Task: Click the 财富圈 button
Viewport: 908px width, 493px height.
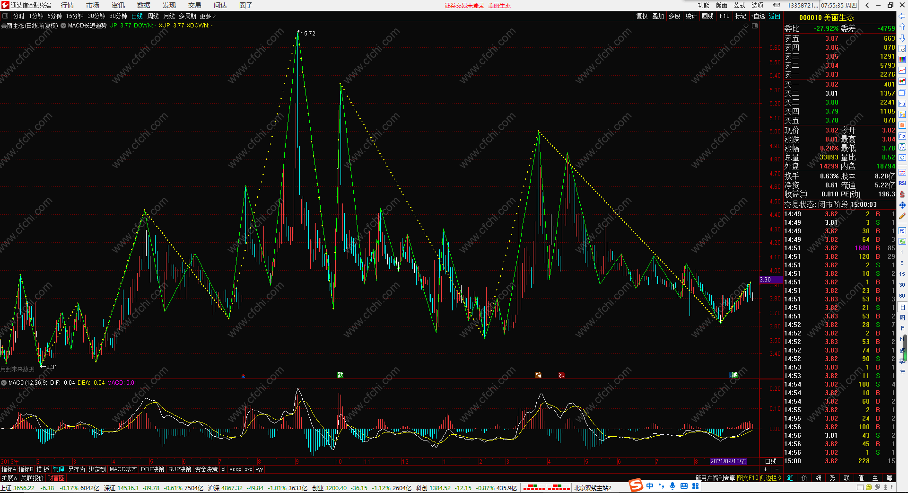Action: coord(56,478)
